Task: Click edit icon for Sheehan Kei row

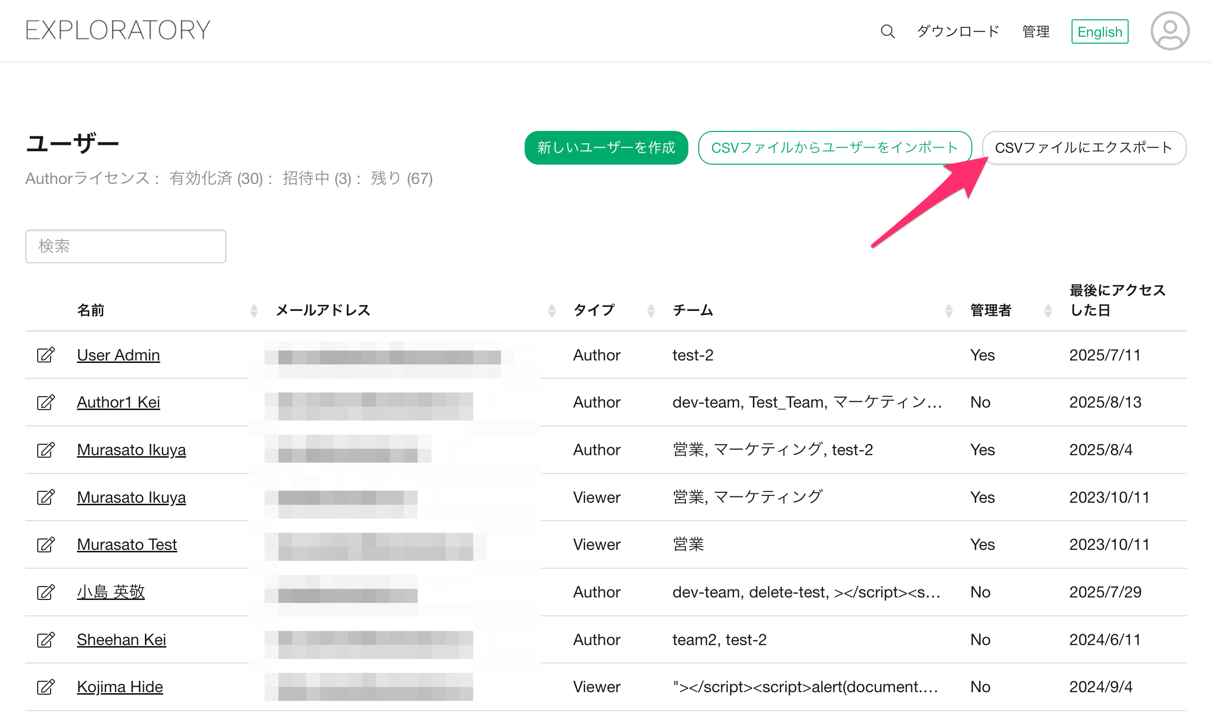Action: (x=46, y=640)
